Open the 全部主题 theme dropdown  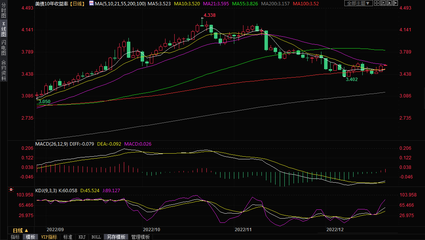click(x=358, y=3)
